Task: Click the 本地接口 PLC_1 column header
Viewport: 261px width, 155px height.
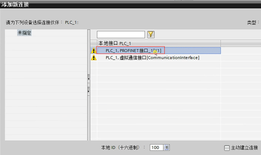Action: [x=159, y=43]
